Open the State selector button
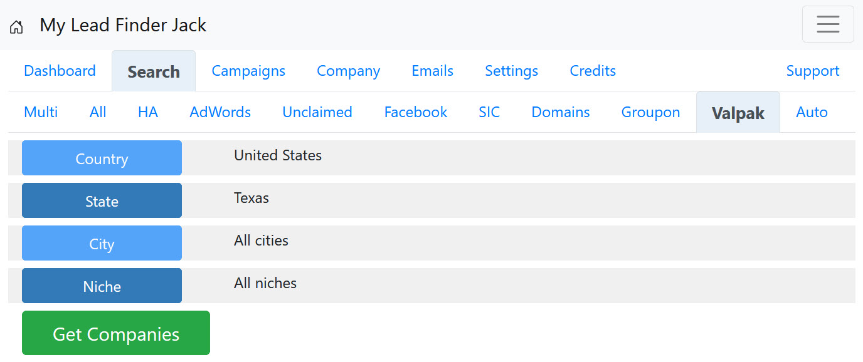This screenshot has width=863, height=362. pyautogui.click(x=102, y=201)
